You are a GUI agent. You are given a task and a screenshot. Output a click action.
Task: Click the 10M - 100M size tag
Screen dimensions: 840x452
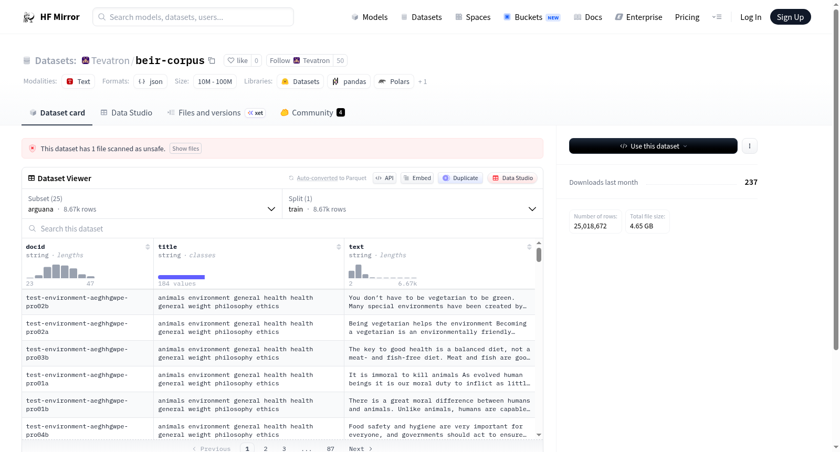pyautogui.click(x=215, y=81)
